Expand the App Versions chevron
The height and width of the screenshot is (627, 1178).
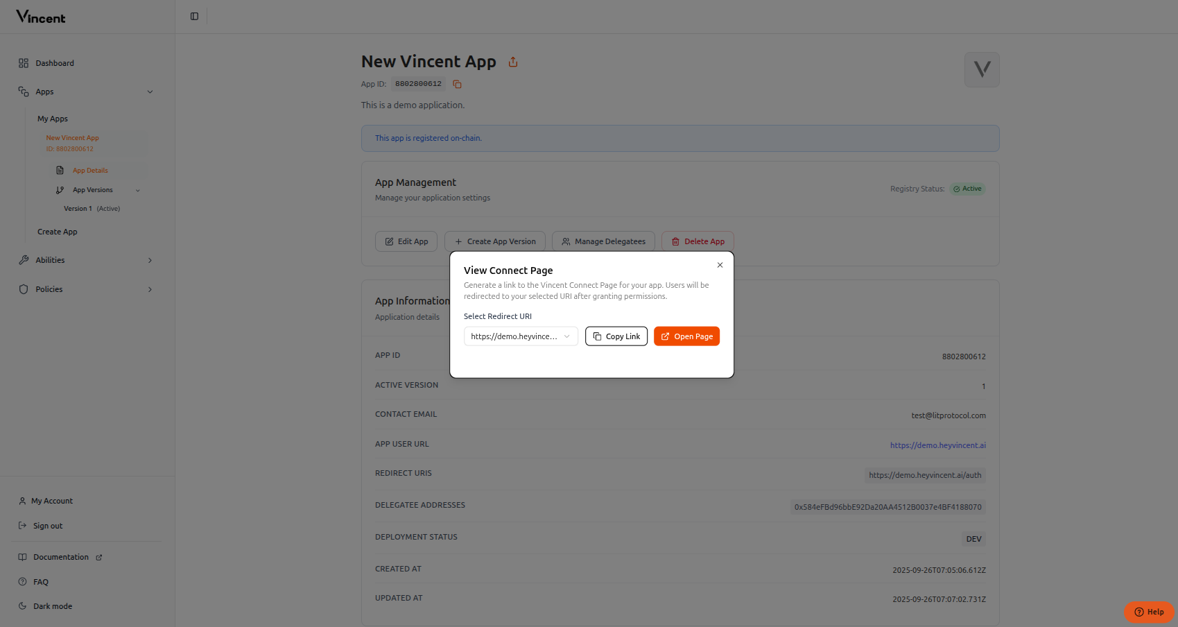click(x=138, y=189)
